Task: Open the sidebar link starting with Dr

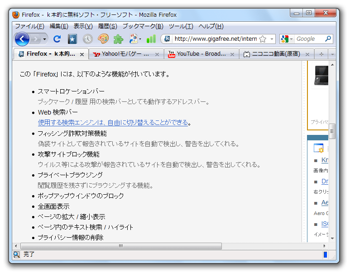Action: (325, 181)
